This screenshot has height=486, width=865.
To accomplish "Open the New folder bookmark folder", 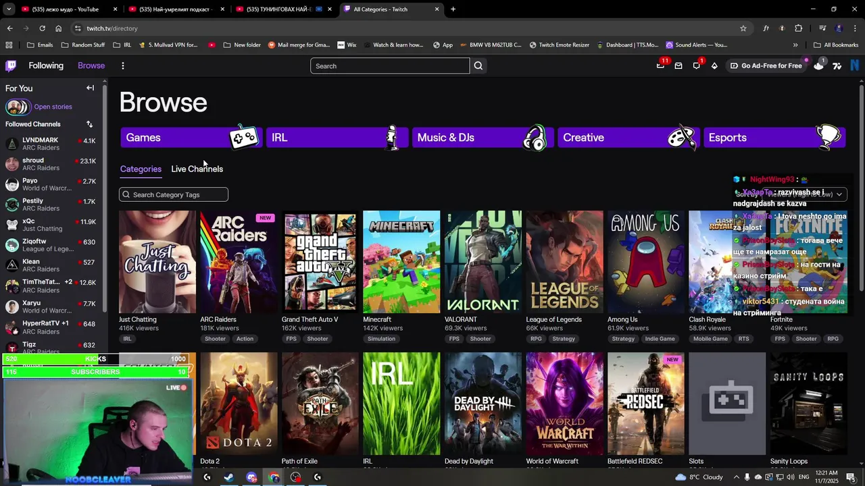I will (241, 45).
